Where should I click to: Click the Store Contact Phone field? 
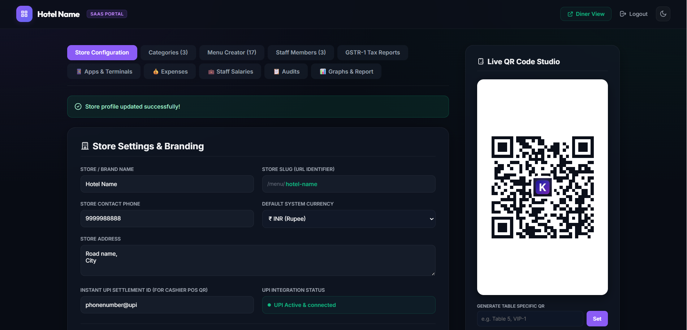click(x=167, y=219)
